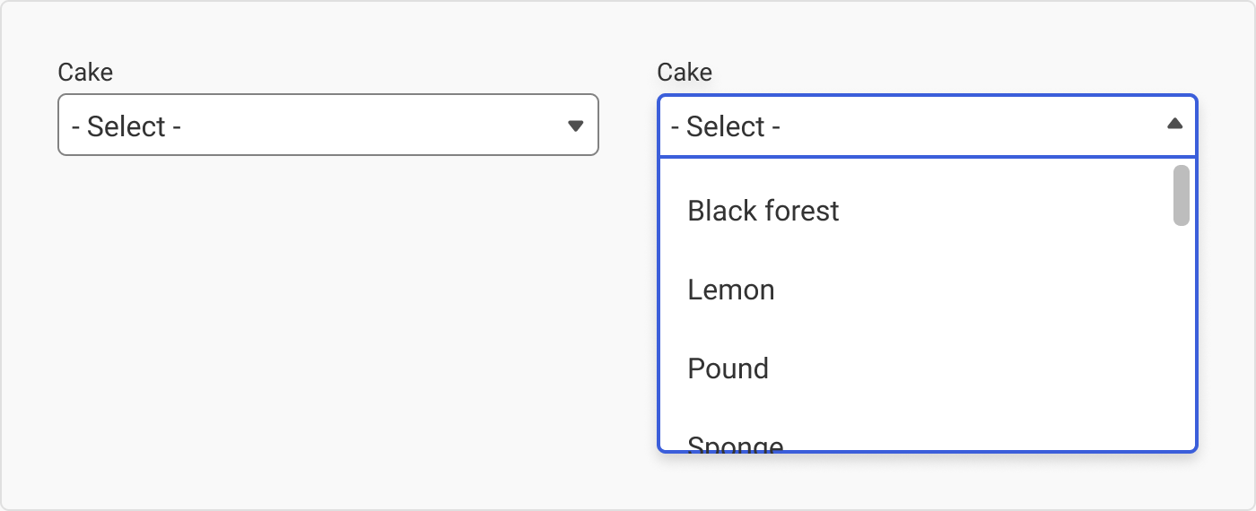Click the empty page area below the open listbox
This screenshot has width=1256, height=511.
tap(928, 480)
